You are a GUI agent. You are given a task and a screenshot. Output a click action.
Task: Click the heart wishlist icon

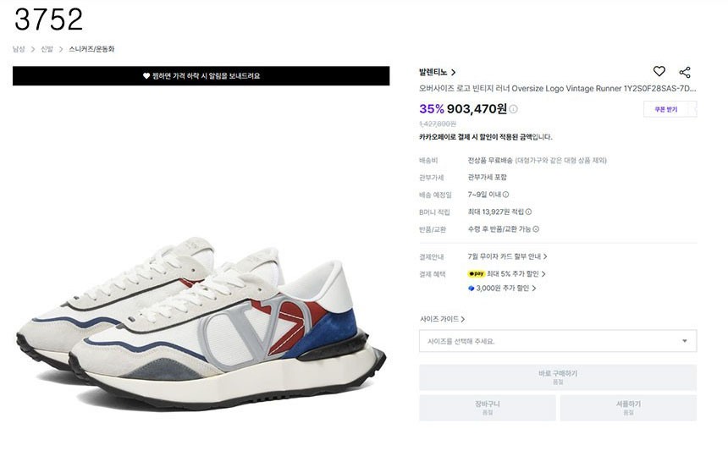(x=659, y=72)
